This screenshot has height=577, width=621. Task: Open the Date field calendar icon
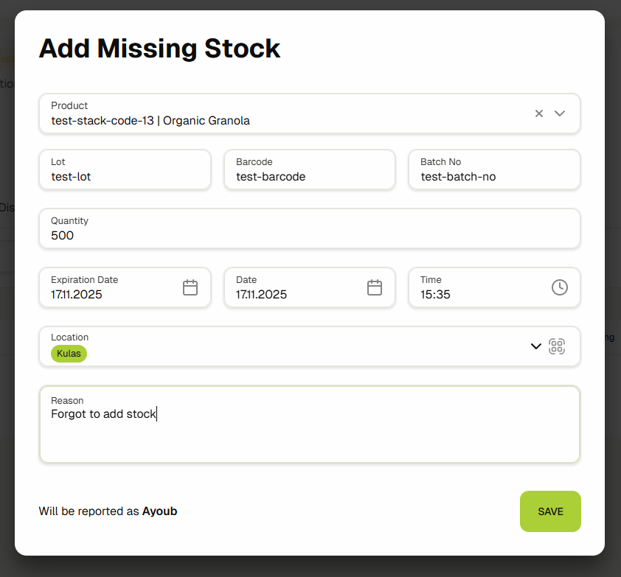tap(375, 287)
